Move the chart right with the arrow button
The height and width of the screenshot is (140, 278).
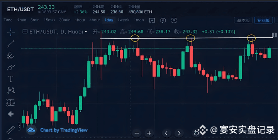(179, 133)
